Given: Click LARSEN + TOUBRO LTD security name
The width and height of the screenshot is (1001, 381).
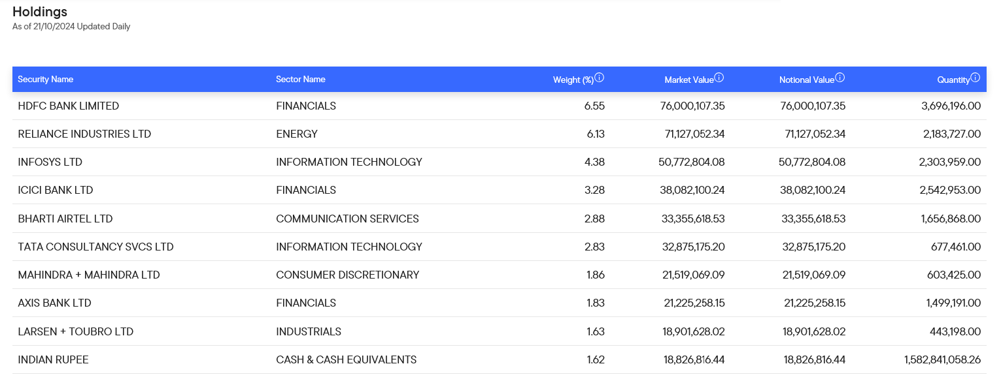Looking at the screenshot, I should pyautogui.click(x=76, y=331).
